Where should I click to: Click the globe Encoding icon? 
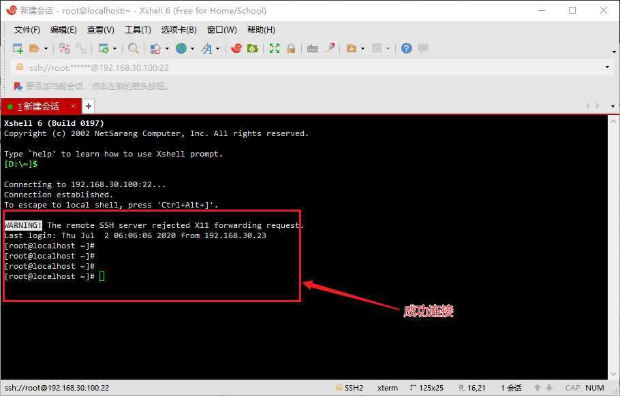[x=181, y=48]
